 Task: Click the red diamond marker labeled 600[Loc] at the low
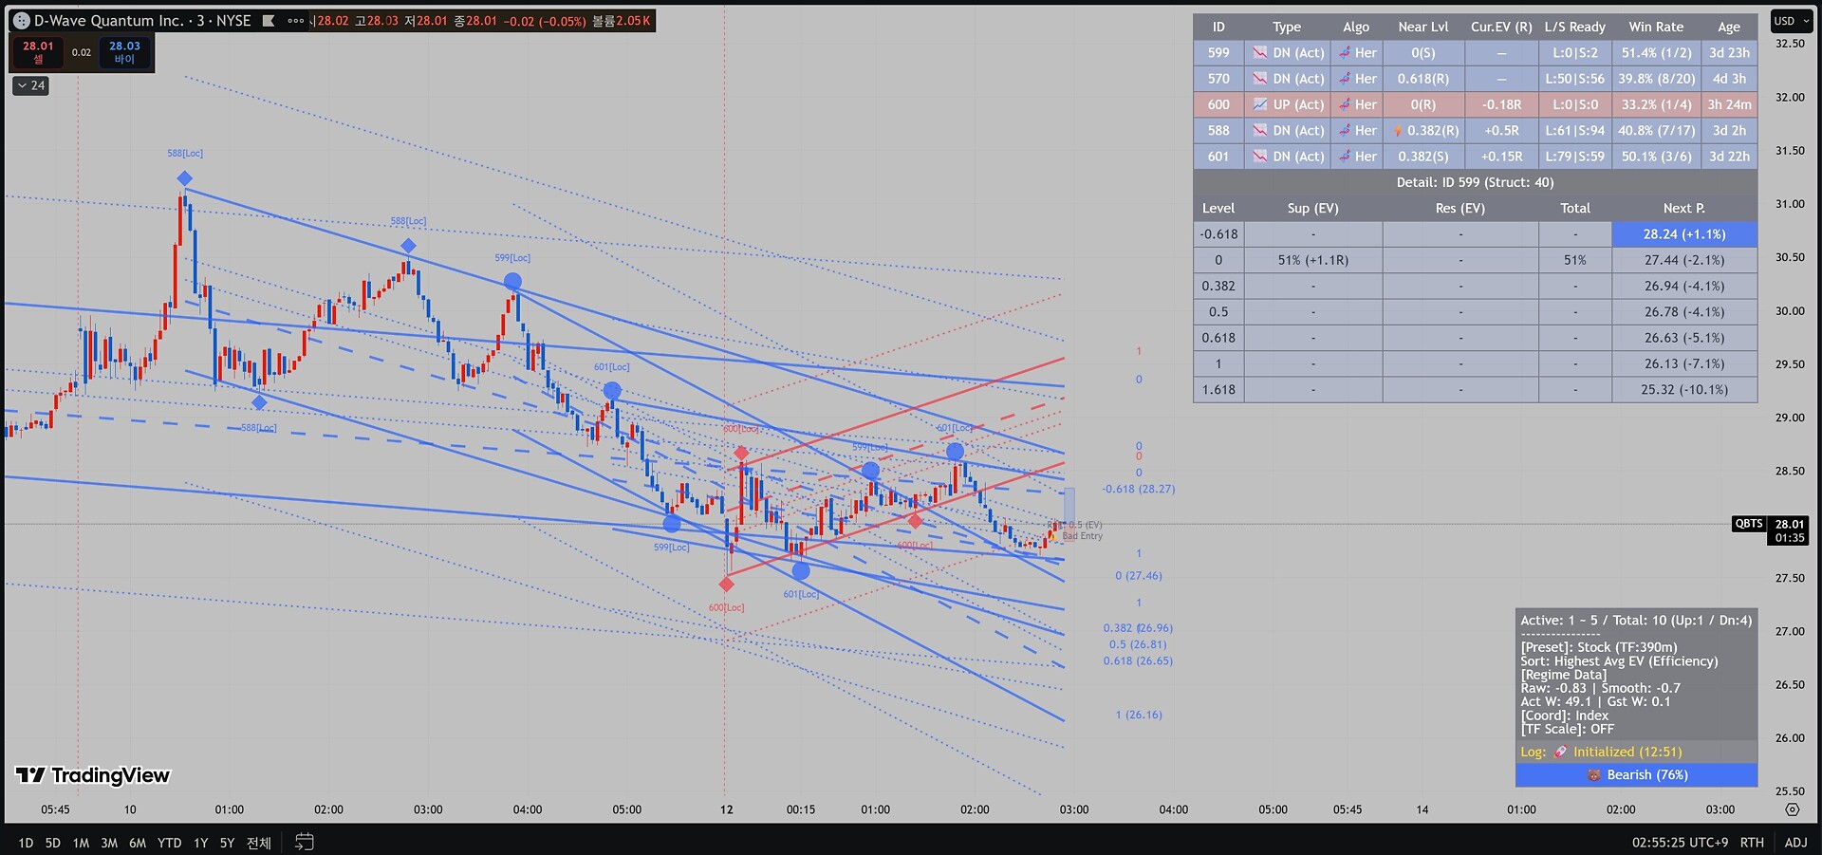(x=726, y=585)
